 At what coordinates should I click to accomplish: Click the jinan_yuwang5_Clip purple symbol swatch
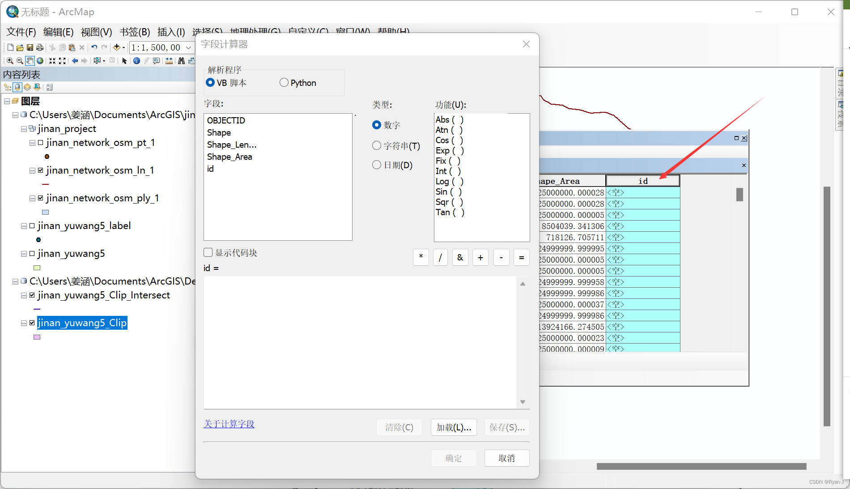coord(37,337)
